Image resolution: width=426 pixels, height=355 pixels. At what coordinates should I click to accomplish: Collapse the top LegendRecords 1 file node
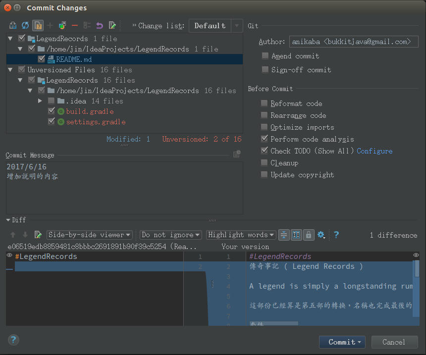(x=10, y=39)
